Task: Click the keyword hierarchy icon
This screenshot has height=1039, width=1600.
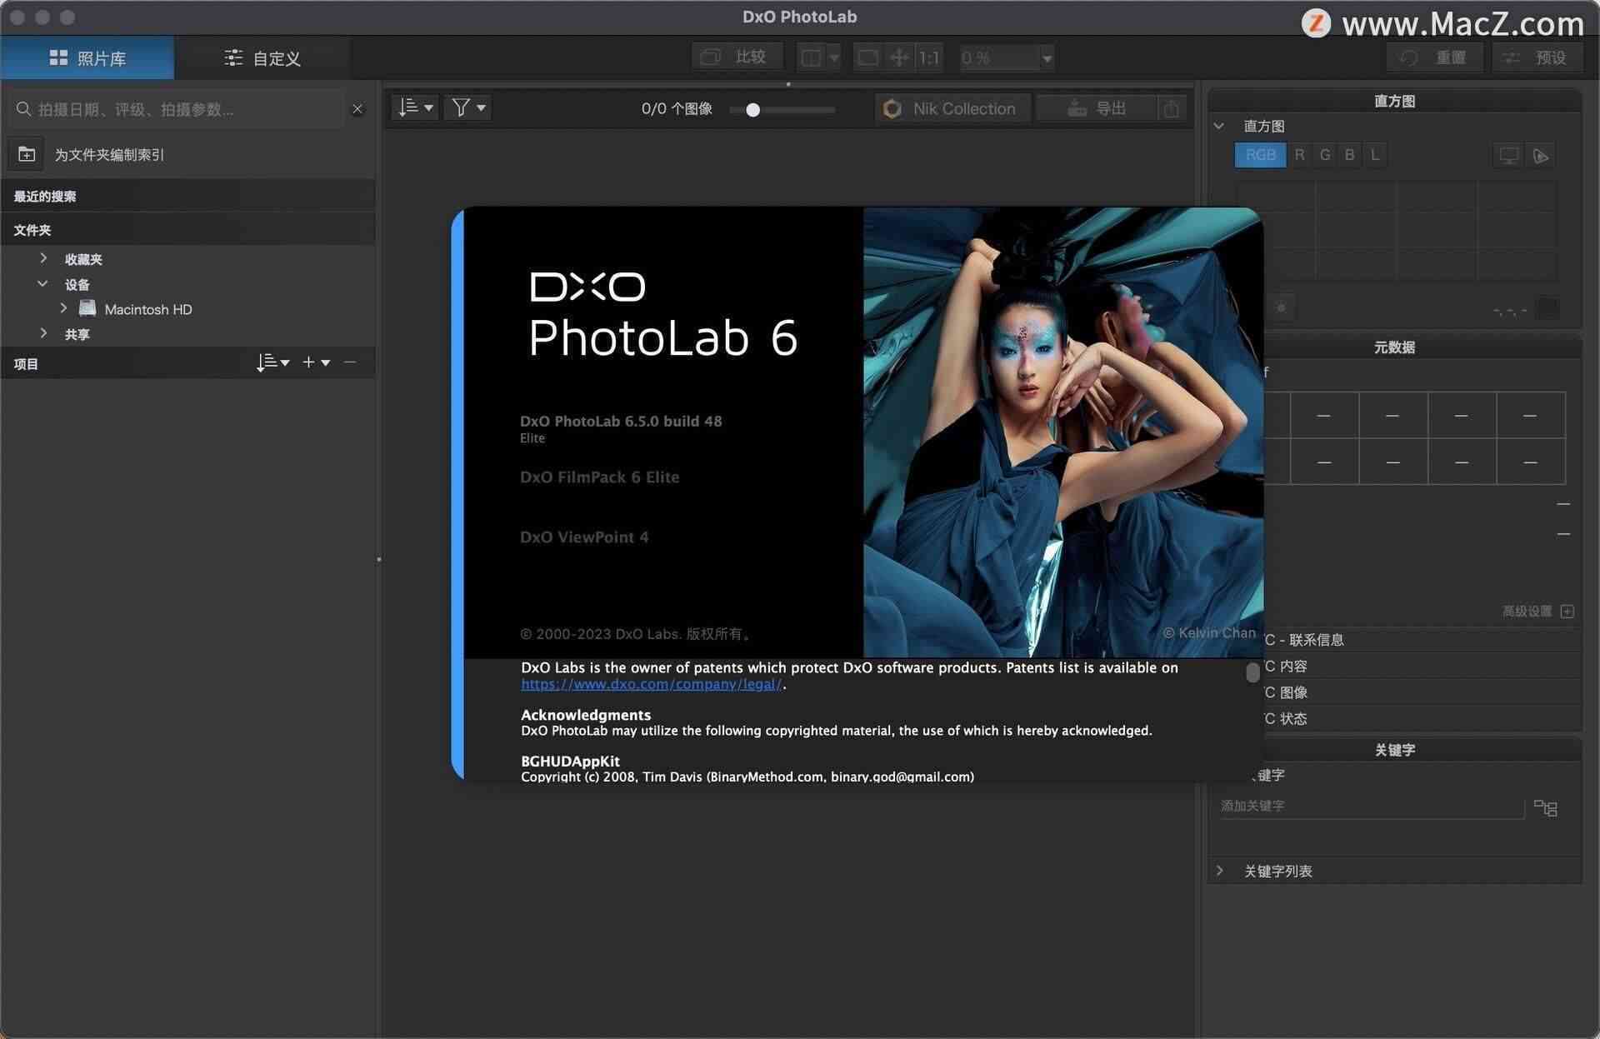Action: [1546, 807]
